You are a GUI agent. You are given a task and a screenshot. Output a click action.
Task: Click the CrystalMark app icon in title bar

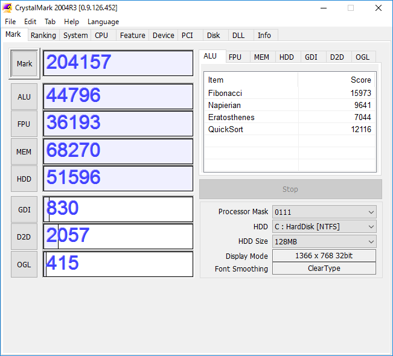tap(7, 8)
